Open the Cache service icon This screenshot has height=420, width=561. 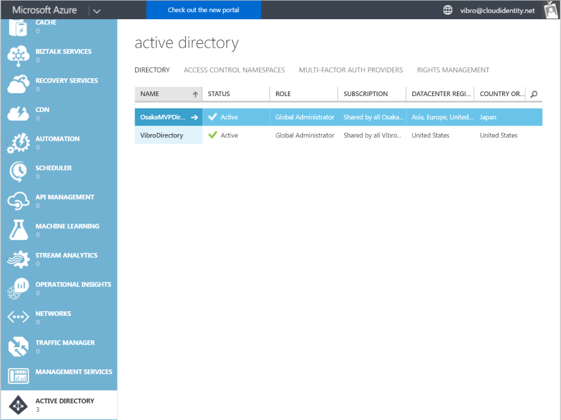pos(18,27)
